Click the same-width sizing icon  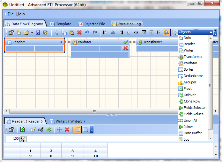click(152, 32)
